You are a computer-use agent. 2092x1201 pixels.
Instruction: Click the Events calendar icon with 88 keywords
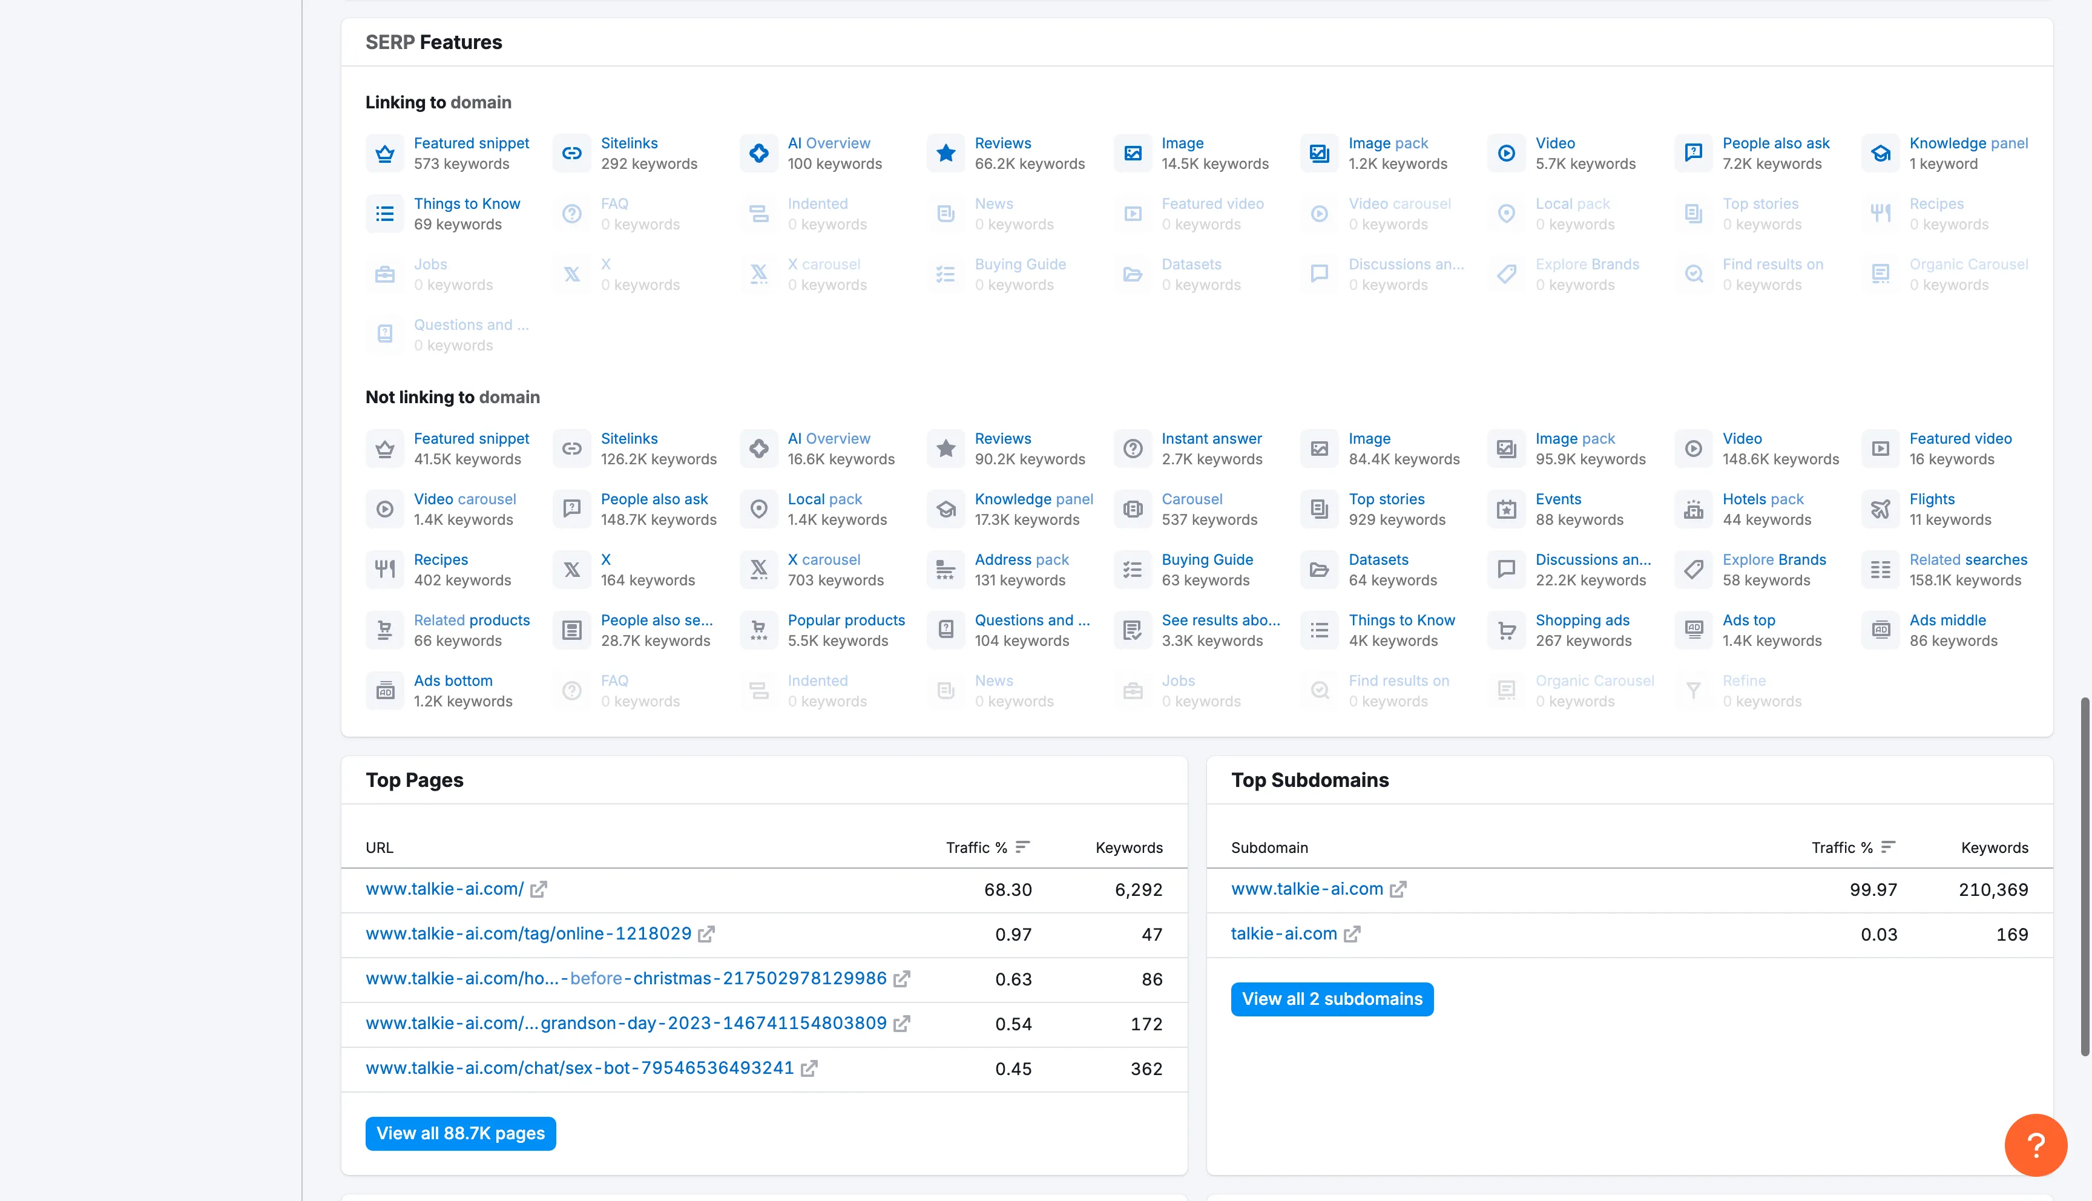point(1507,509)
